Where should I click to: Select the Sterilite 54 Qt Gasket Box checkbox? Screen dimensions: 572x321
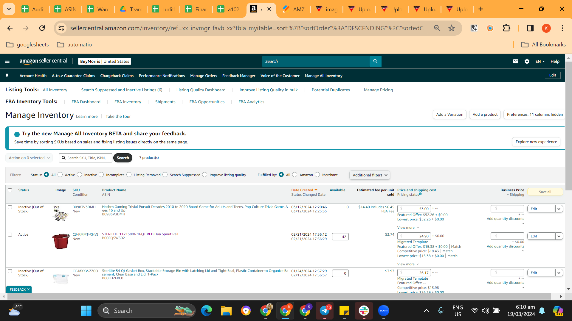coord(10,271)
